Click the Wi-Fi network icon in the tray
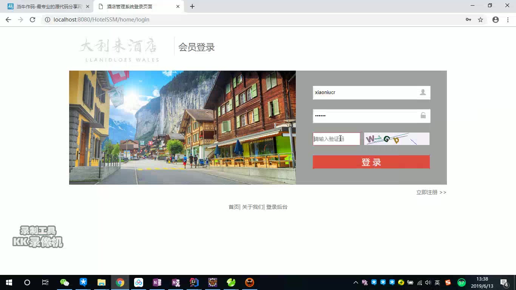Screen dimensions: 516x290 click(x=419, y=282)
